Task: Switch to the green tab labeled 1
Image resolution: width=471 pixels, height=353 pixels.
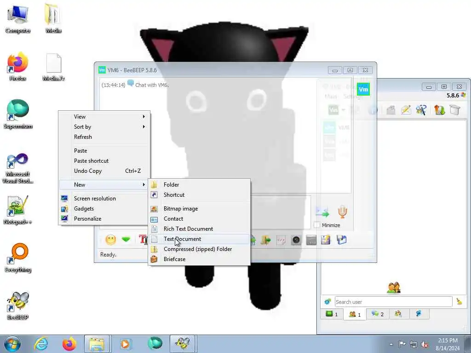Action: coord(332,314)
